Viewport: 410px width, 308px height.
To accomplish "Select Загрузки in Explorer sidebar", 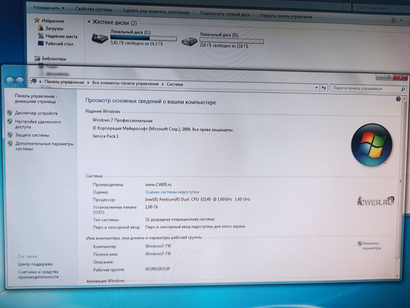I will pos(54,28).
